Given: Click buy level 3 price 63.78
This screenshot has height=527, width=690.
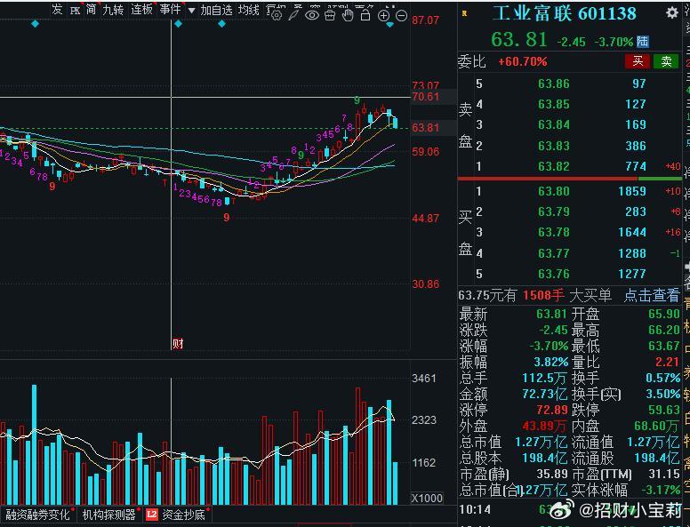Looking at the screenshot, I should (554, 232).
